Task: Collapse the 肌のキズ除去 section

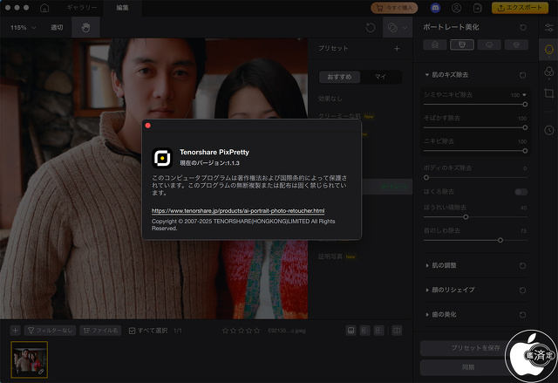Action: [x=427, y=75]
